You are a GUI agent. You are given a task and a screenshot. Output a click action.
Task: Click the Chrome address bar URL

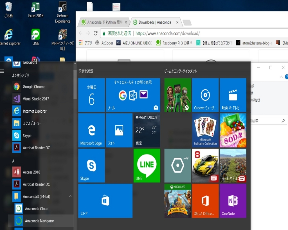pyautogui.click(x=168, y=33)
